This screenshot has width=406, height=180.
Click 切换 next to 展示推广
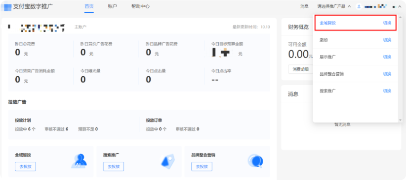387,57
